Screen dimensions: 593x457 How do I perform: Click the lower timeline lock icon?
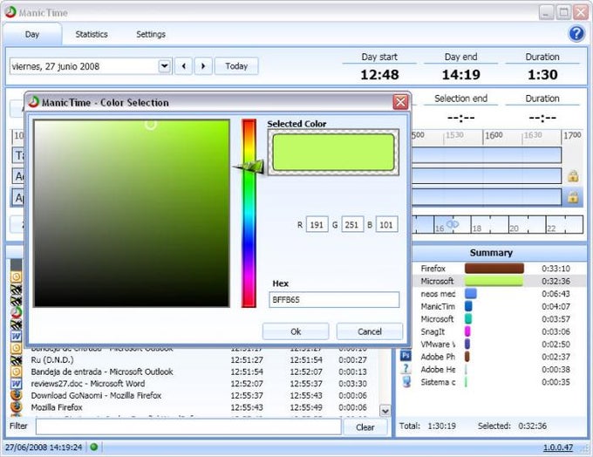[573, 197]
